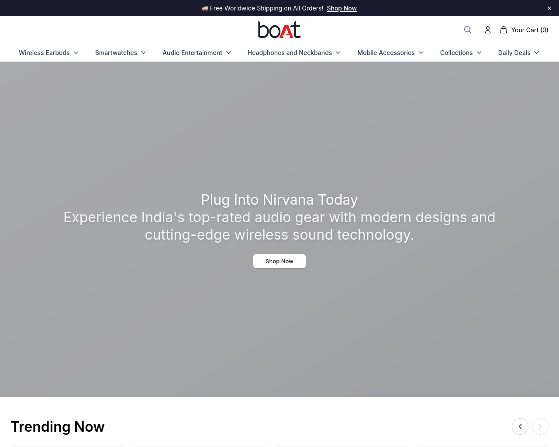Expand Headphones and Neckbands menu
559x447 pixels.
tap(294, 53)
